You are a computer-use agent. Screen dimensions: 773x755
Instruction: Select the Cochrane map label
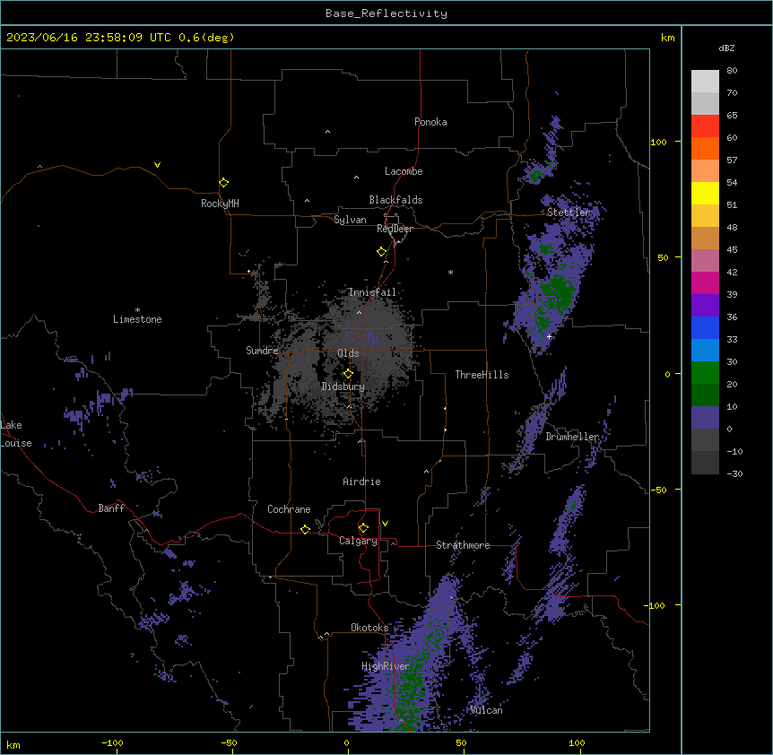click(289, 509)
